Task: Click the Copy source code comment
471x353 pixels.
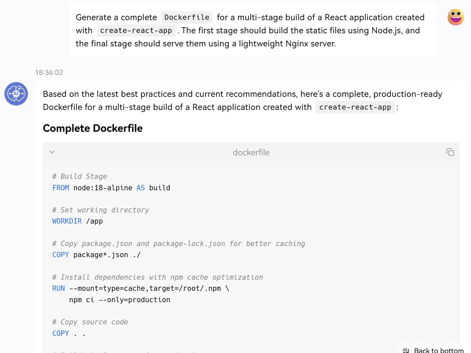Action: tap(90, 322)
